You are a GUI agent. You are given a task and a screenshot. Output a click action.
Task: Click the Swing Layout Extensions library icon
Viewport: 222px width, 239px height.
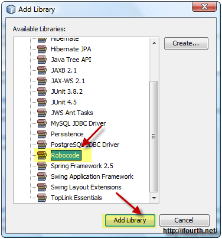[42, 187]
